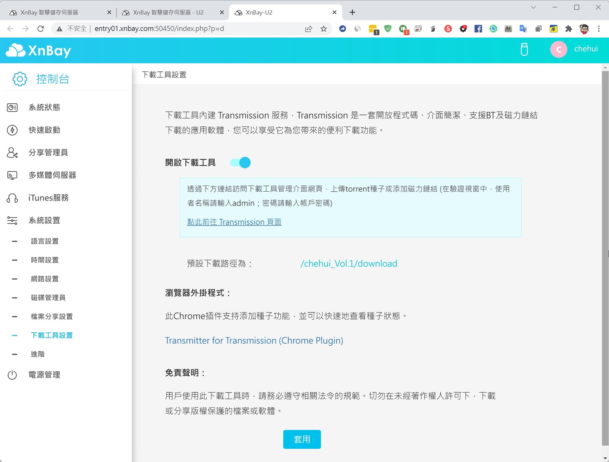Screen dimensions: 609x462
Task: Open Chrome's three-dot menu
Action: pos(599,29)
